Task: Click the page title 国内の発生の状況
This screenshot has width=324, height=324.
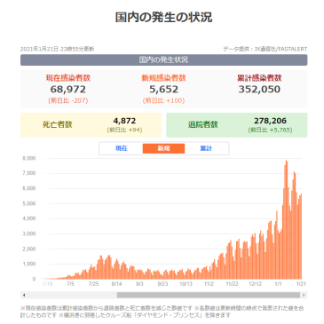Action: 163,17
